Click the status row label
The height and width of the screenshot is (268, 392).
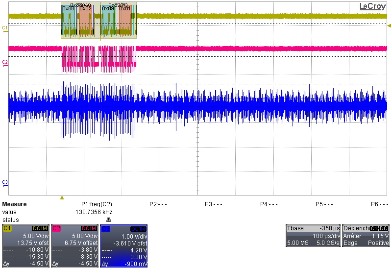click(x=10, y=220)
